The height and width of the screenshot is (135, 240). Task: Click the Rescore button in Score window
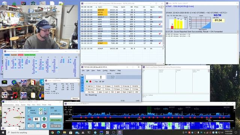[x=75, y=98]
